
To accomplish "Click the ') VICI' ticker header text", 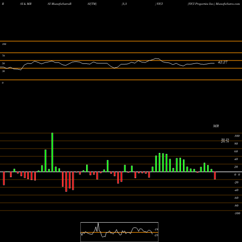I will coord(159,4).
